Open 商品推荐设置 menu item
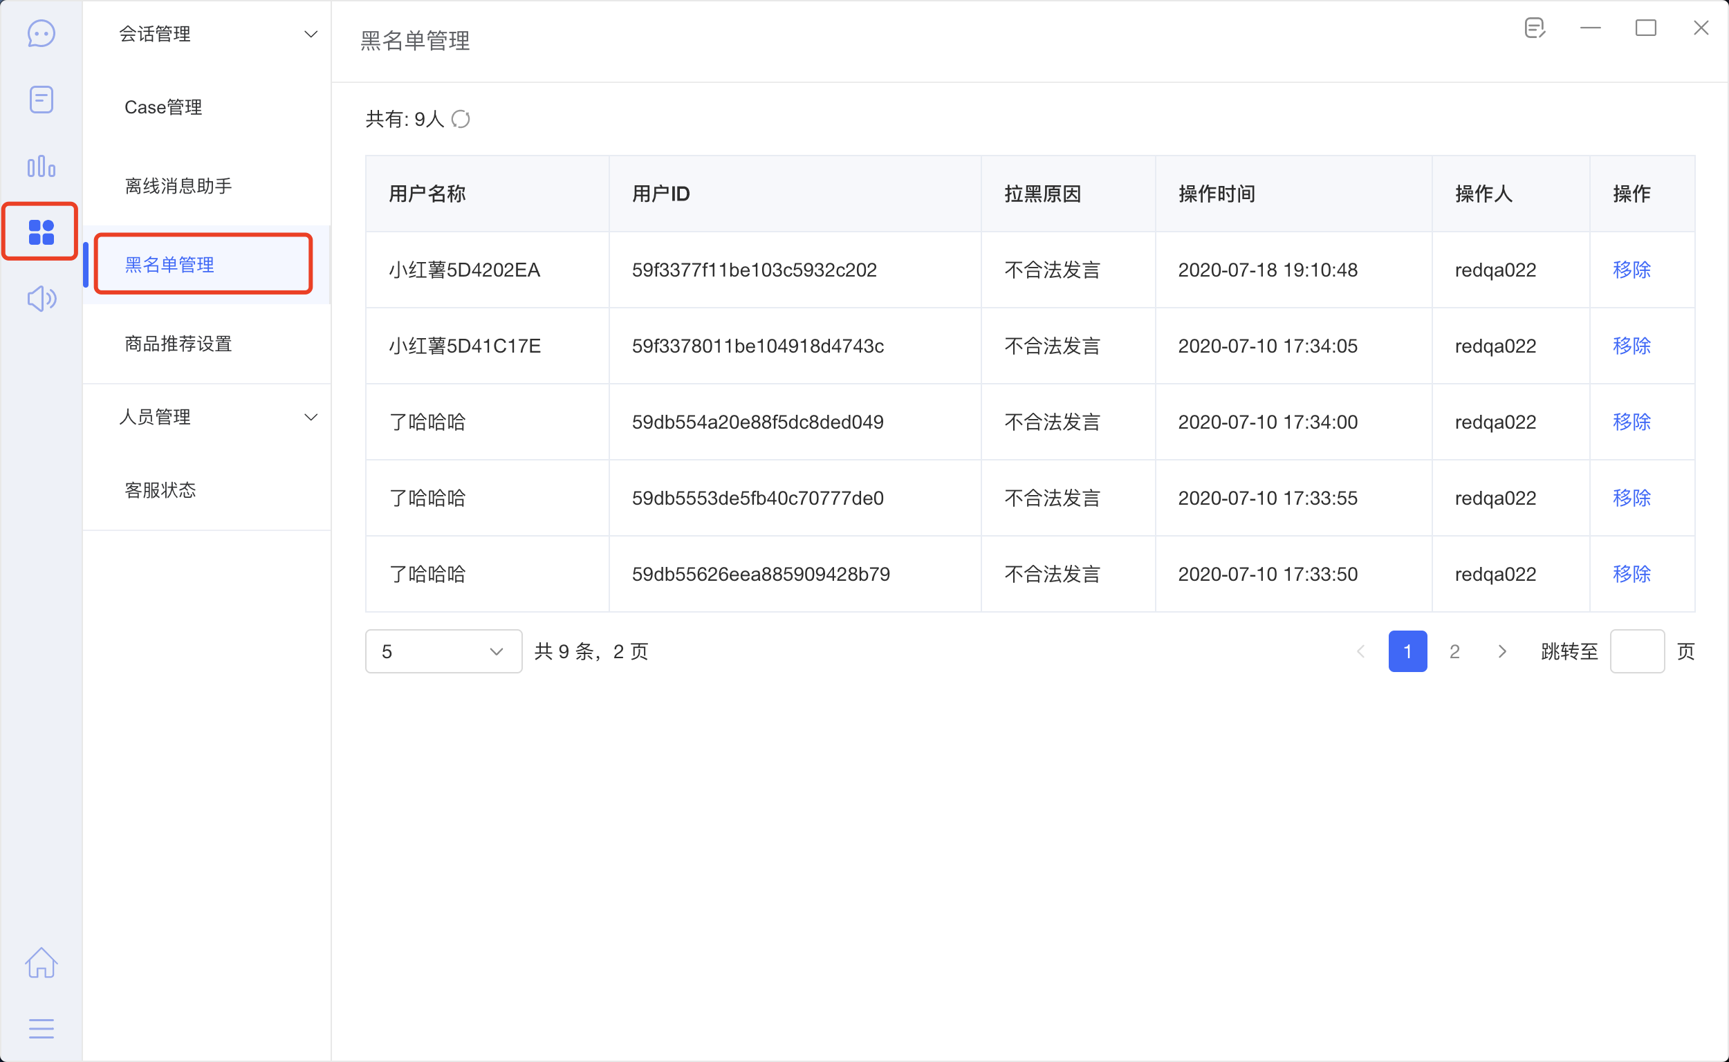The width and height of the screenshot is (1729, 1062). [178, 344]
